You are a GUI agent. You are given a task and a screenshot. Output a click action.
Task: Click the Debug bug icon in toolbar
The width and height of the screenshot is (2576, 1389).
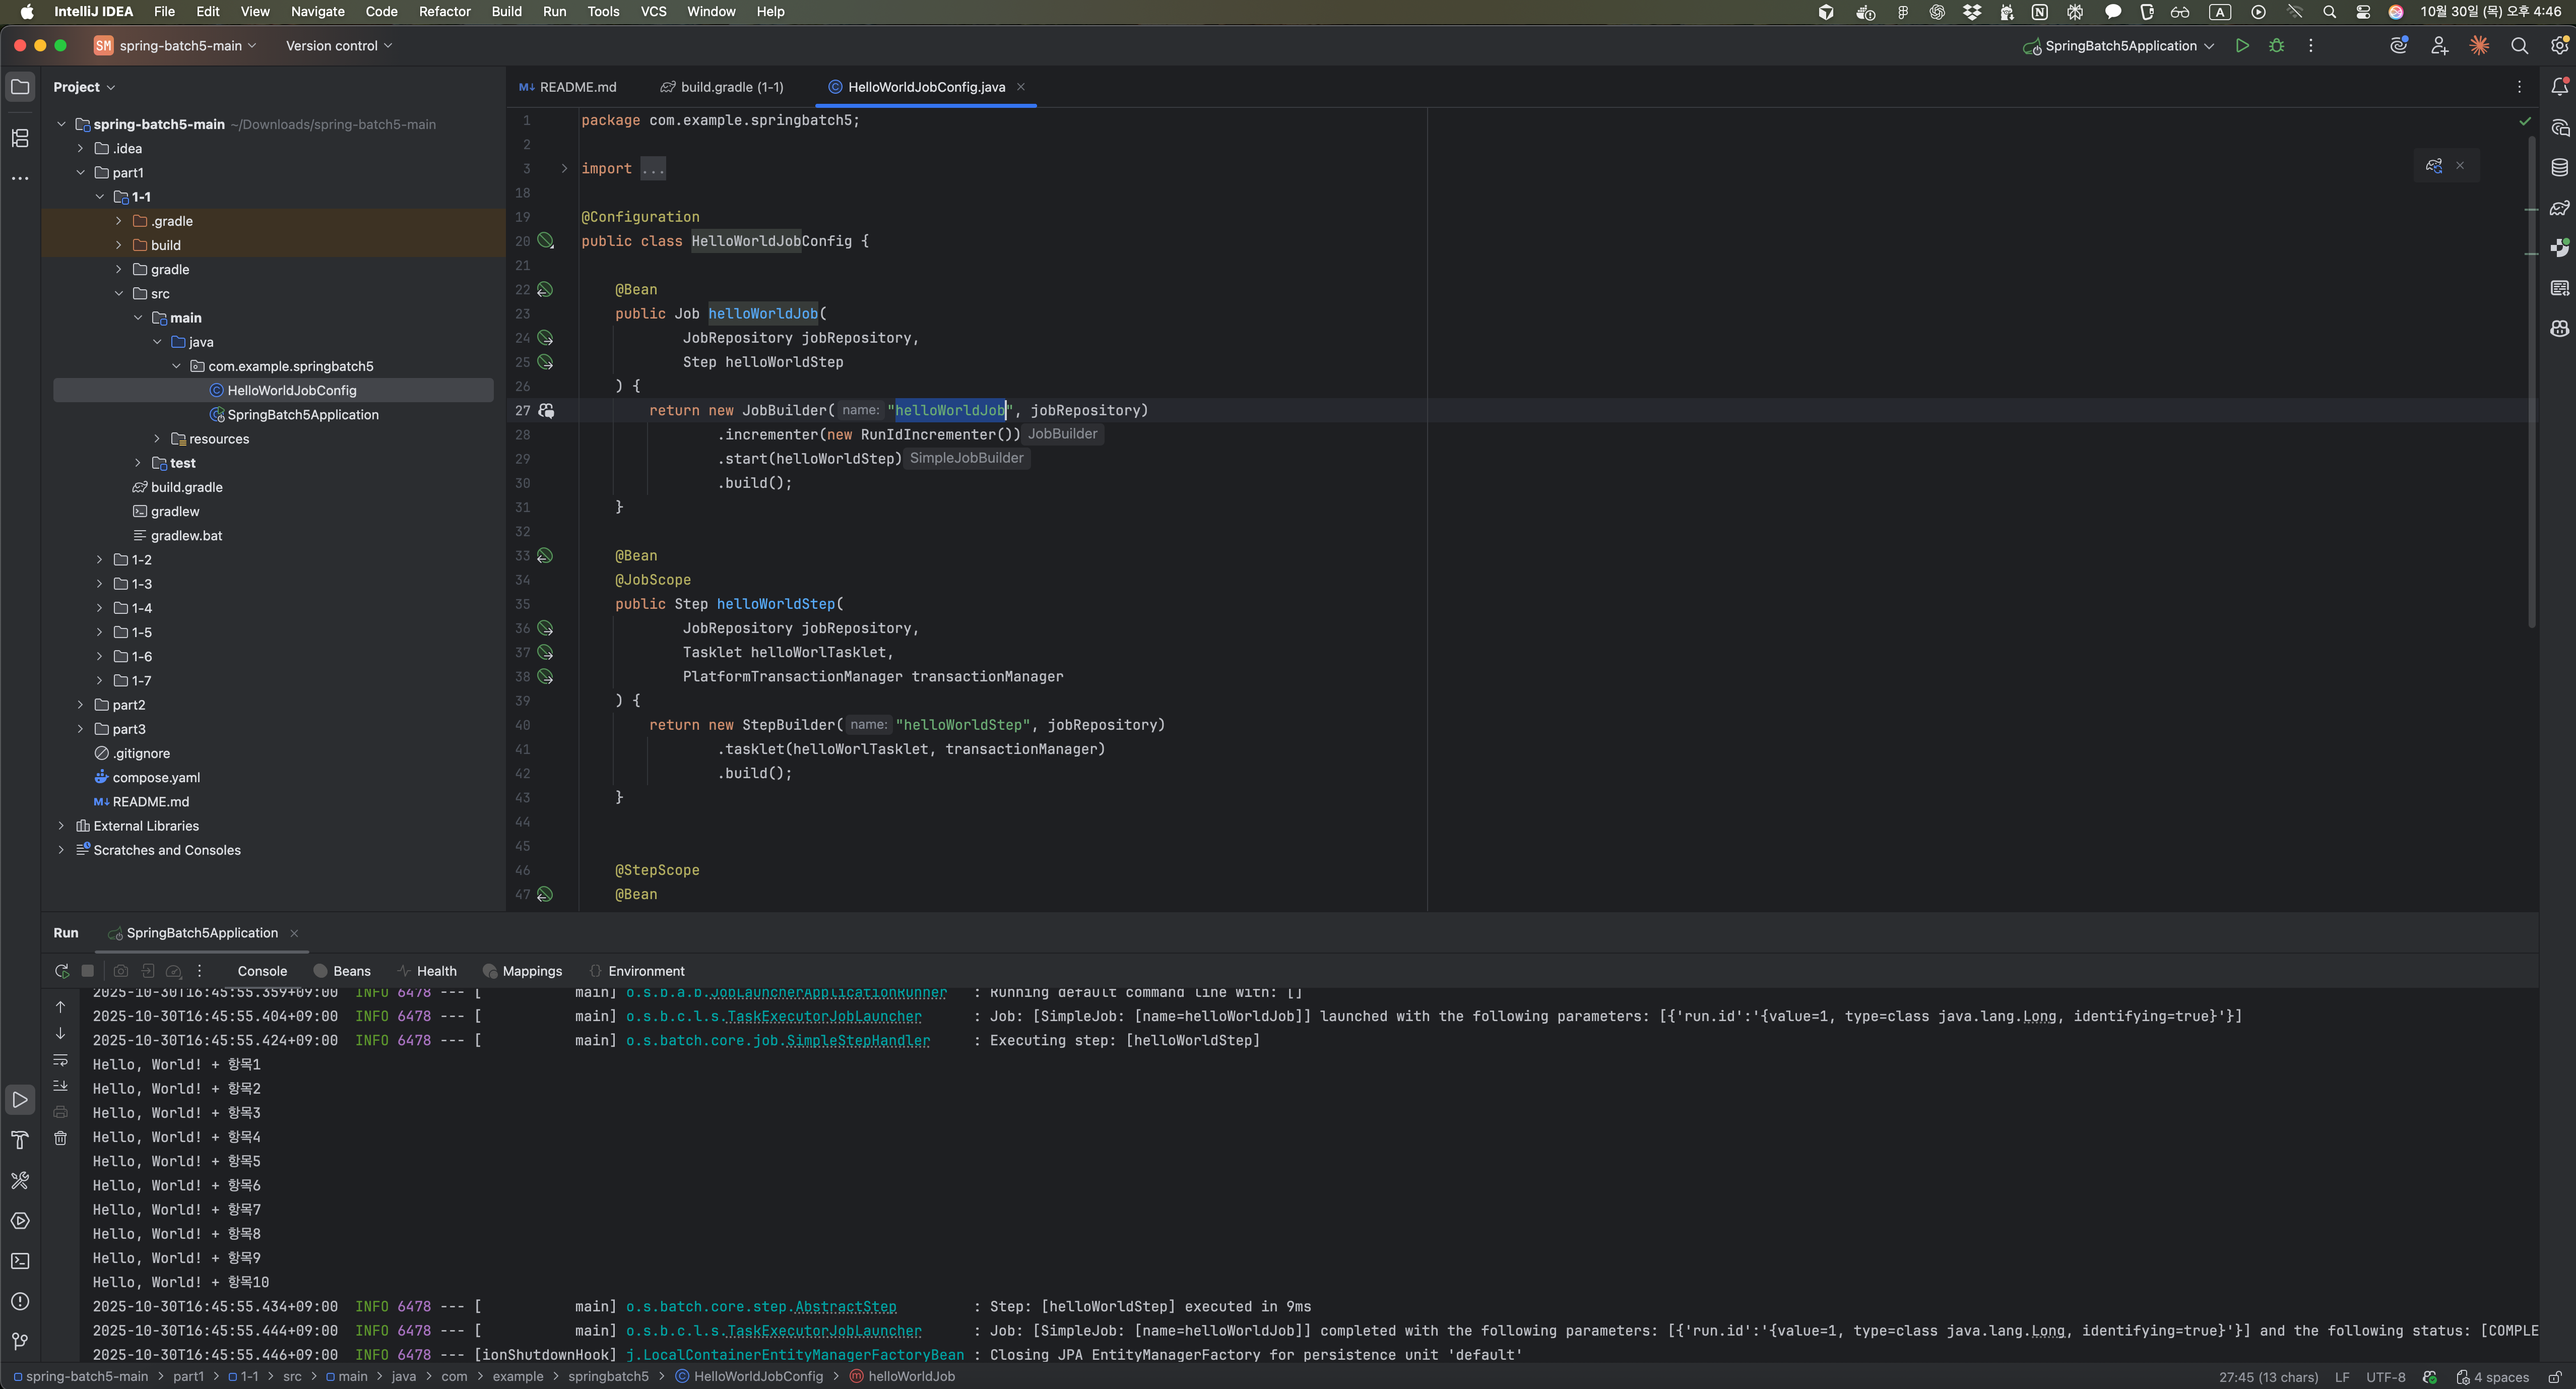[x=2277, y=46]
